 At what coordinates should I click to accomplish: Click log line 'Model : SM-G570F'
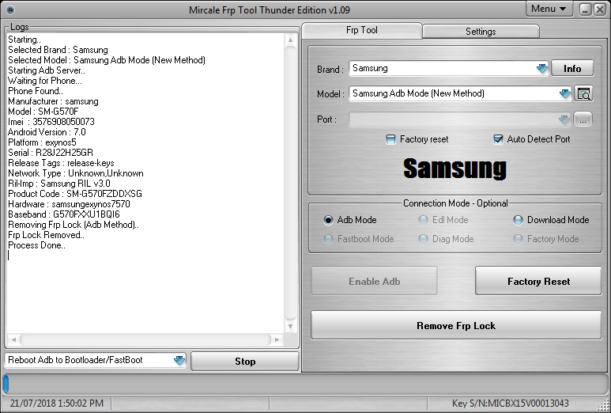pos(43,112)
